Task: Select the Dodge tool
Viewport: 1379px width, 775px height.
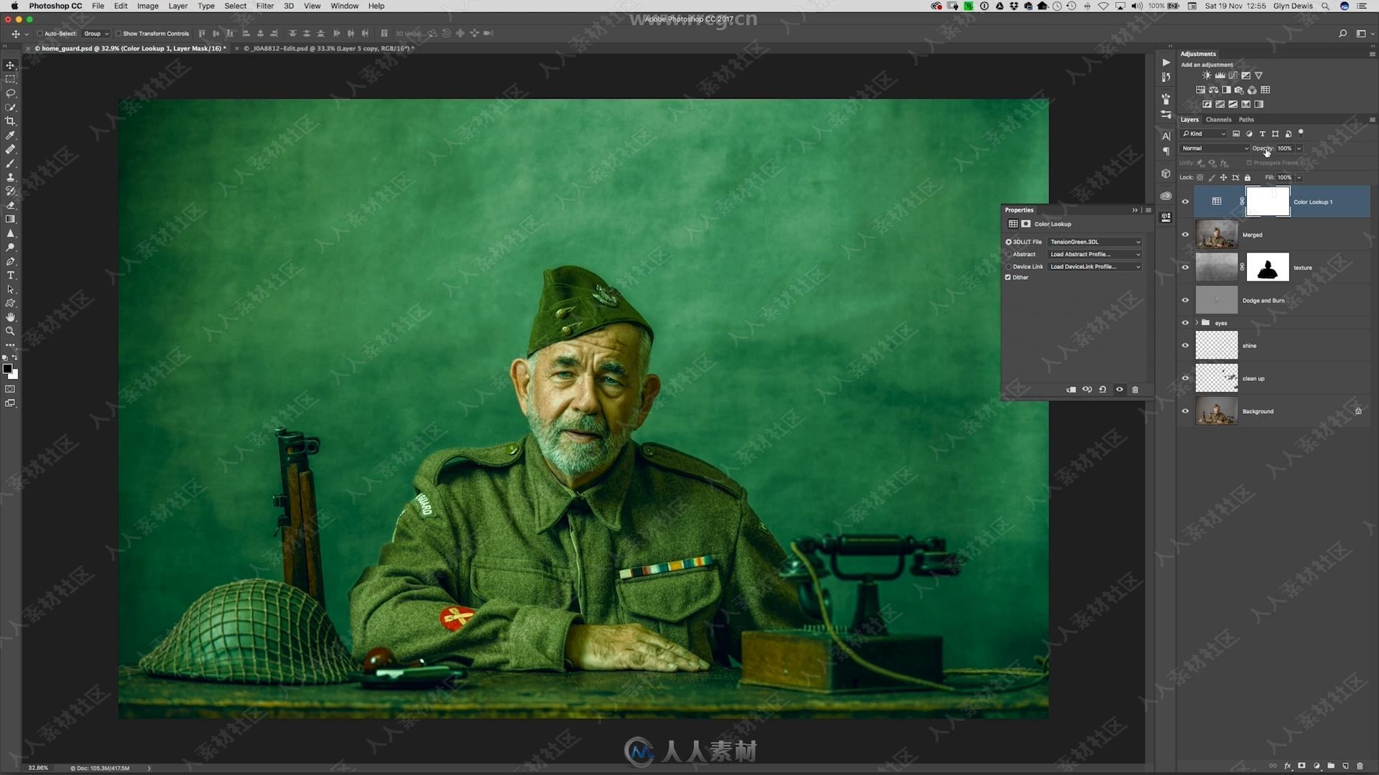Action: tap(10, 247)
